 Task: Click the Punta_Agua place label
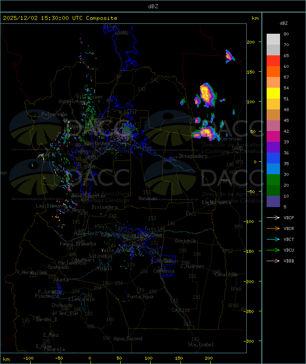[x=140, y=297]
